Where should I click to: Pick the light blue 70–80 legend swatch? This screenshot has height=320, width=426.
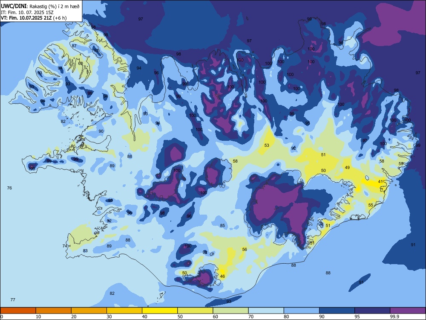266,311
